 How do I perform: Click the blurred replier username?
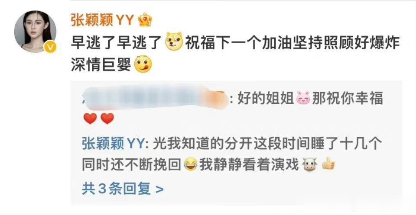point(155,98)
